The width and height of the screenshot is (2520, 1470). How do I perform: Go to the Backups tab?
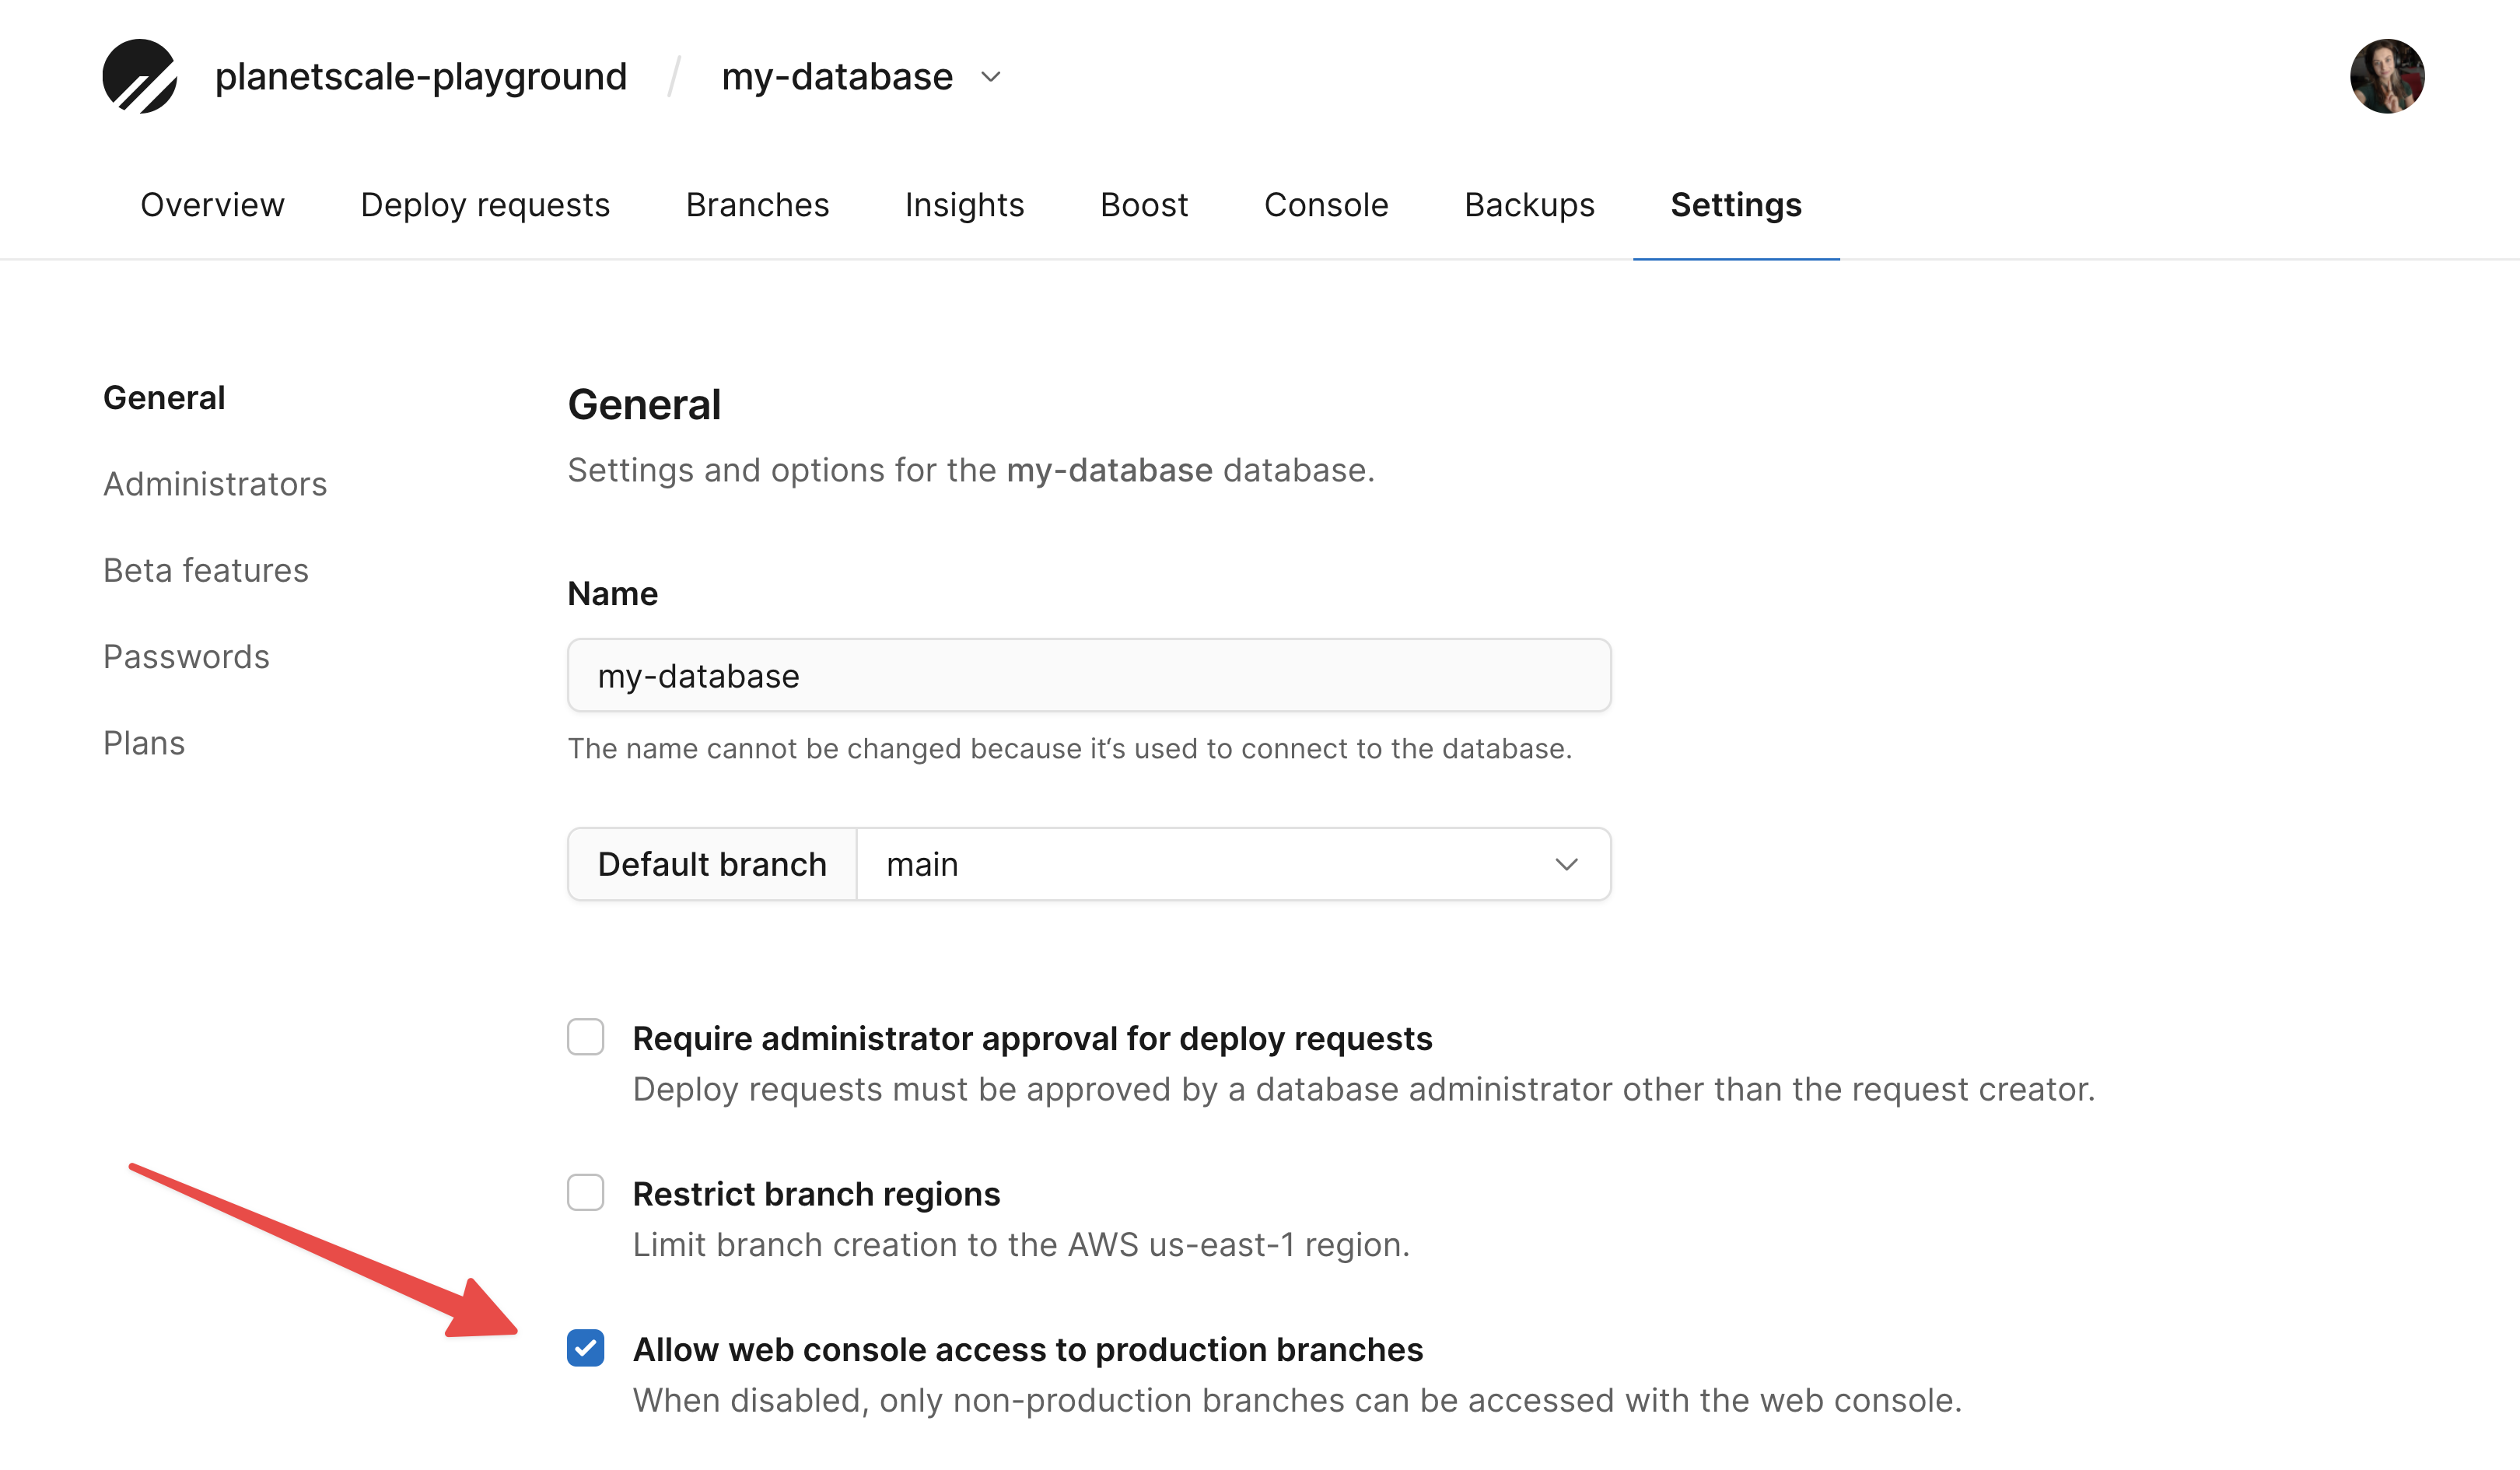pyautogui.click(x=1529, y=204)
